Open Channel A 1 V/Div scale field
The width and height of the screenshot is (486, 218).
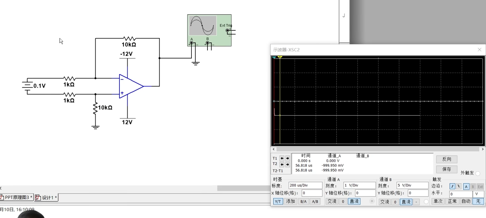(x=359, y=185)
